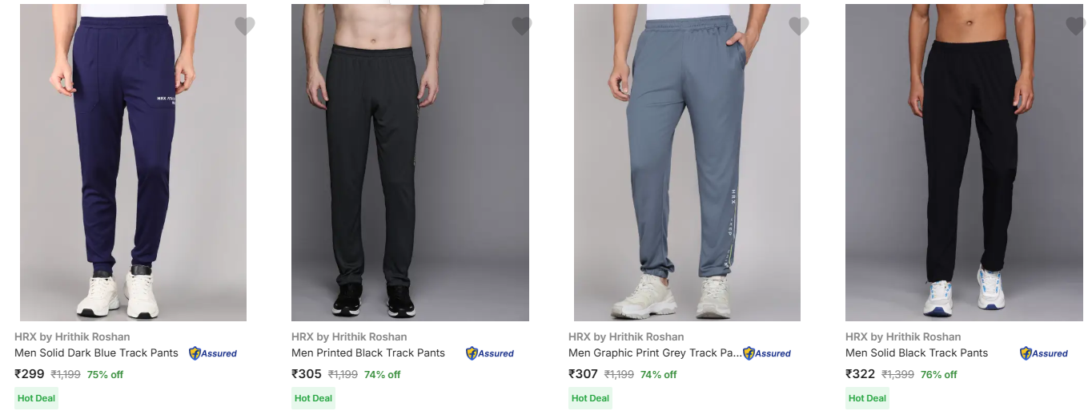The height and width of the screenshot is (415, 1088).
Task: Open the grey track pants product image
Action: 687,162
